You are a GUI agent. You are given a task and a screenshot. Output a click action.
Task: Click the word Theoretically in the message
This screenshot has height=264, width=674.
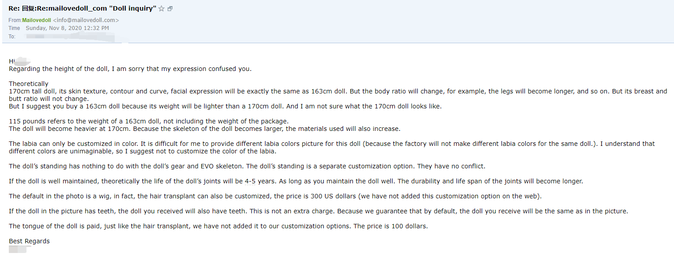(29, 84)
